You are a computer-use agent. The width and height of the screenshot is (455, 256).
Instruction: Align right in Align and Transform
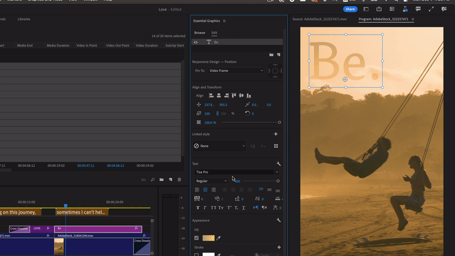pos(226,96)
